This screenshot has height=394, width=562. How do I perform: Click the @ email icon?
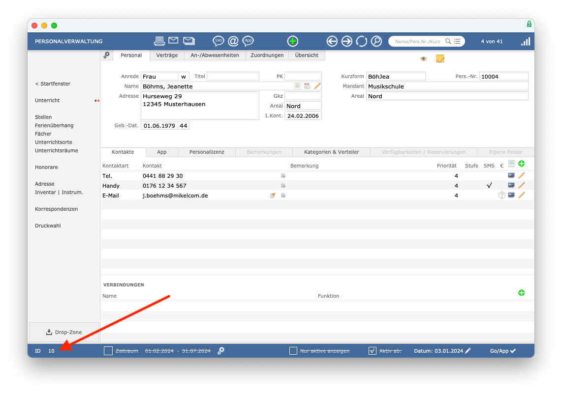[233, 41]
